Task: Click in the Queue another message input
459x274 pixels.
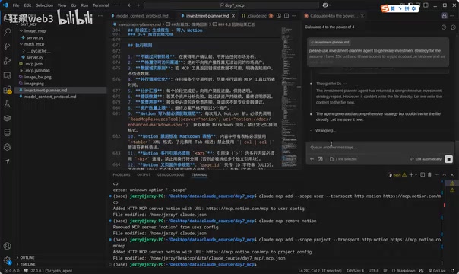Action: click(x=379, y=148)
